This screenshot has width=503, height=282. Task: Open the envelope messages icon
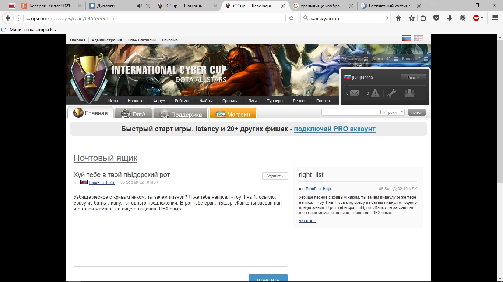[354, 93]
